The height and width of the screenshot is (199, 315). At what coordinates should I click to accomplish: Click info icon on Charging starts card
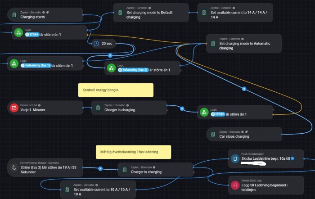[43, 13]
